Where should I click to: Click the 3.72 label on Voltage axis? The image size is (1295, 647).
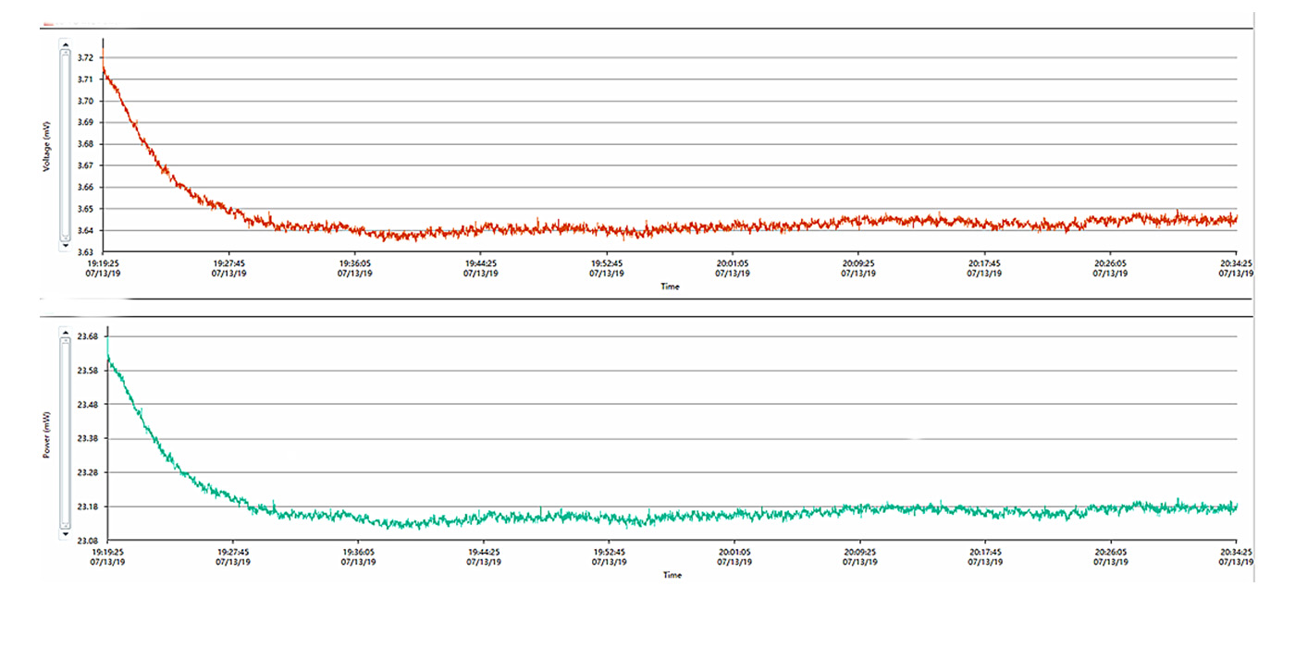(x=85, y=57)
